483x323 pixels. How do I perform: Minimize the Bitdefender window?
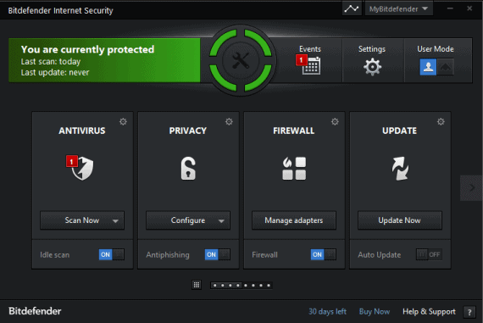pos(450,8)
